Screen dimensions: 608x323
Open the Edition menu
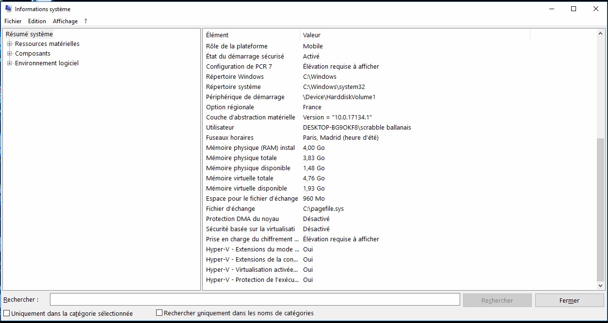pyautogui.click(x=37, y=21)
